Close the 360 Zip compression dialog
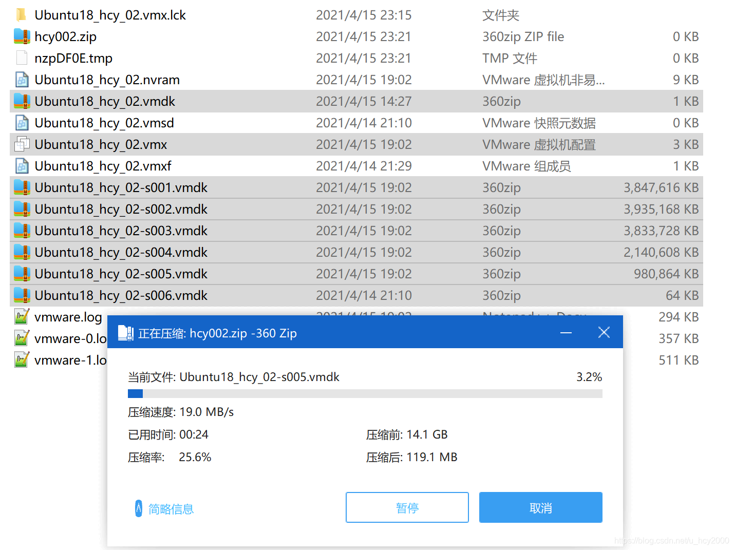 [x=604, y=332]
